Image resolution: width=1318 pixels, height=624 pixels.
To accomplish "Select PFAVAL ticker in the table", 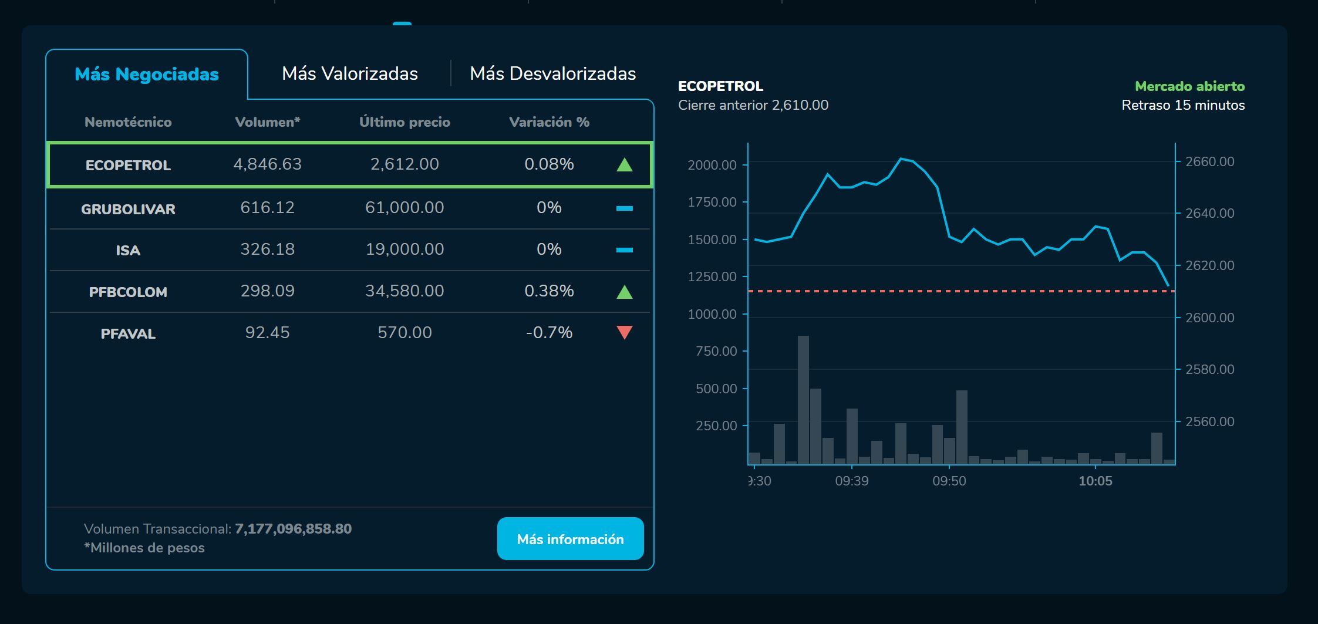I will tap(128, 334).
